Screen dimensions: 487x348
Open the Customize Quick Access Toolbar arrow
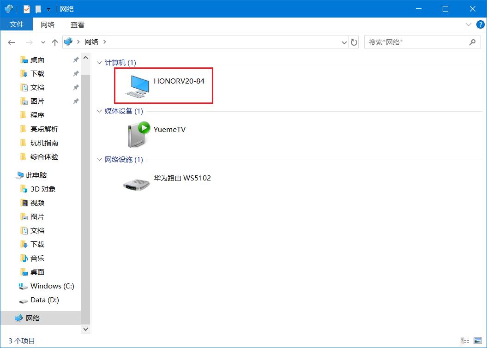tap(49, 10)
